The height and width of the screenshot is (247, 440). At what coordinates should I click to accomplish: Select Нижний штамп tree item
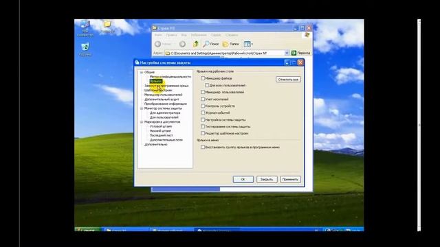160,131
